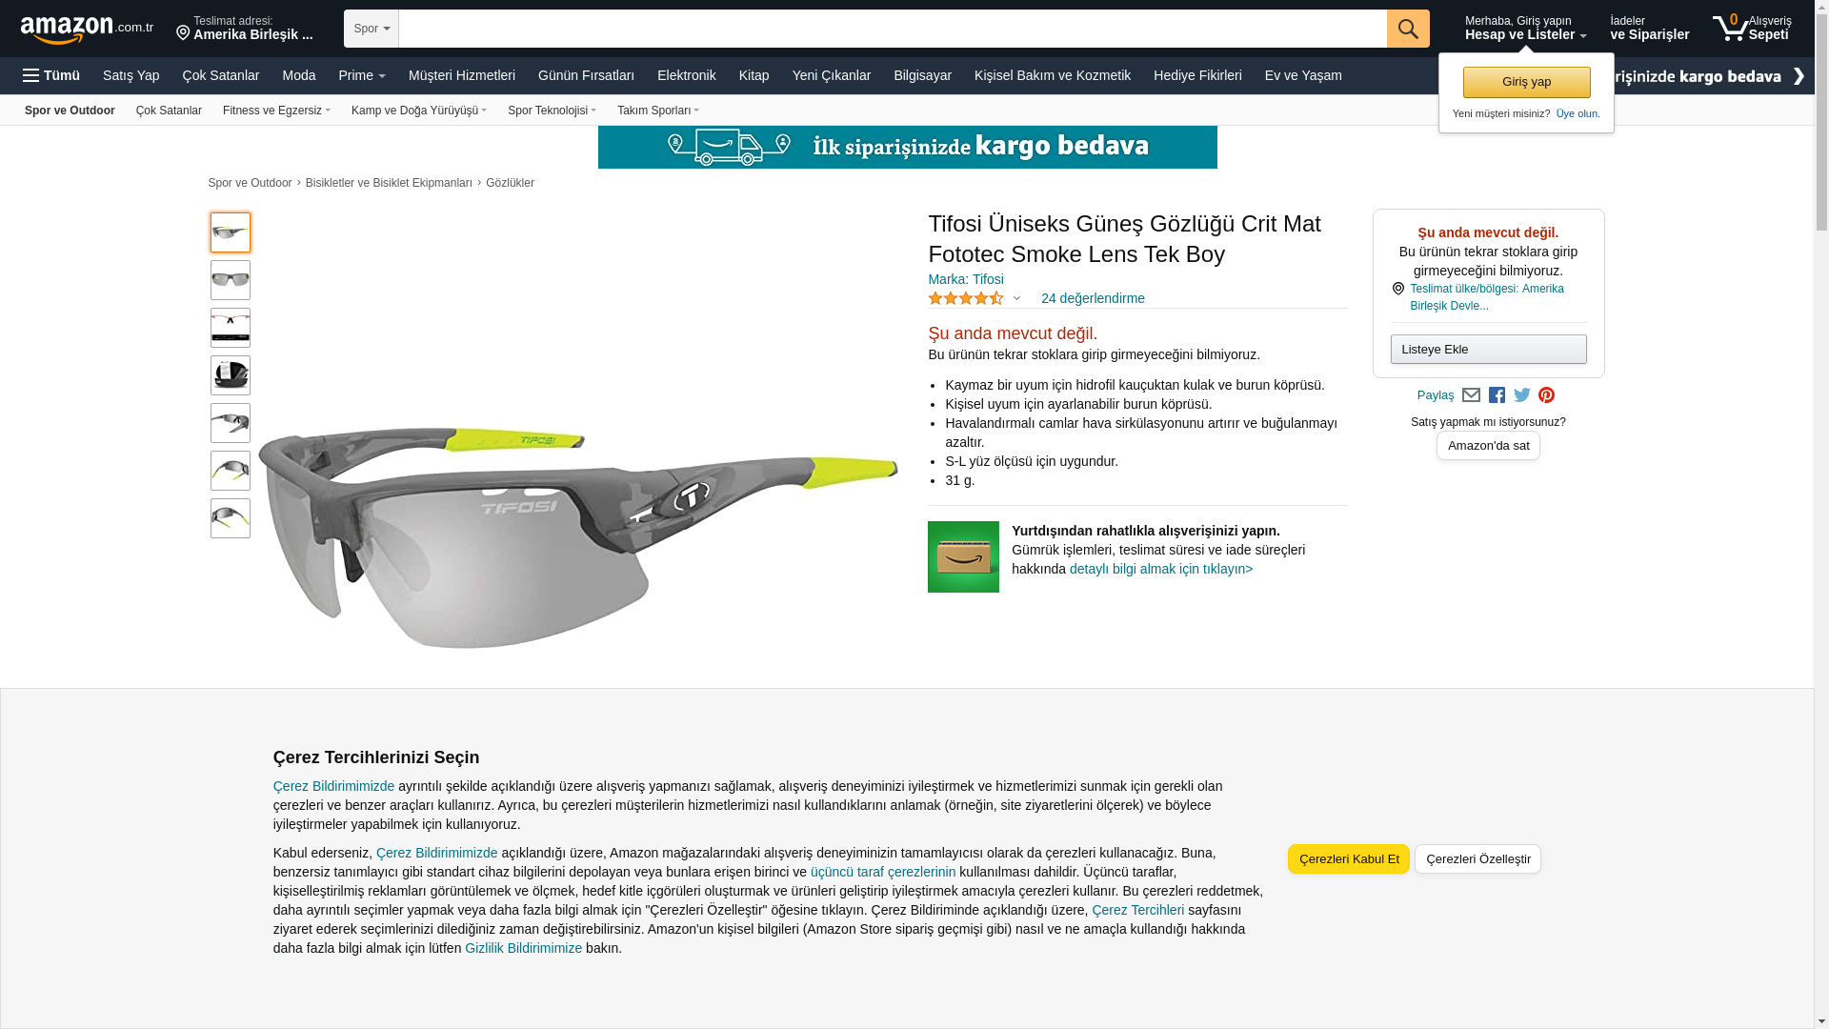The width and height of the screenshot is (1829, 1029).
Task: Share product via email icon
Action: click(1471, 395)
